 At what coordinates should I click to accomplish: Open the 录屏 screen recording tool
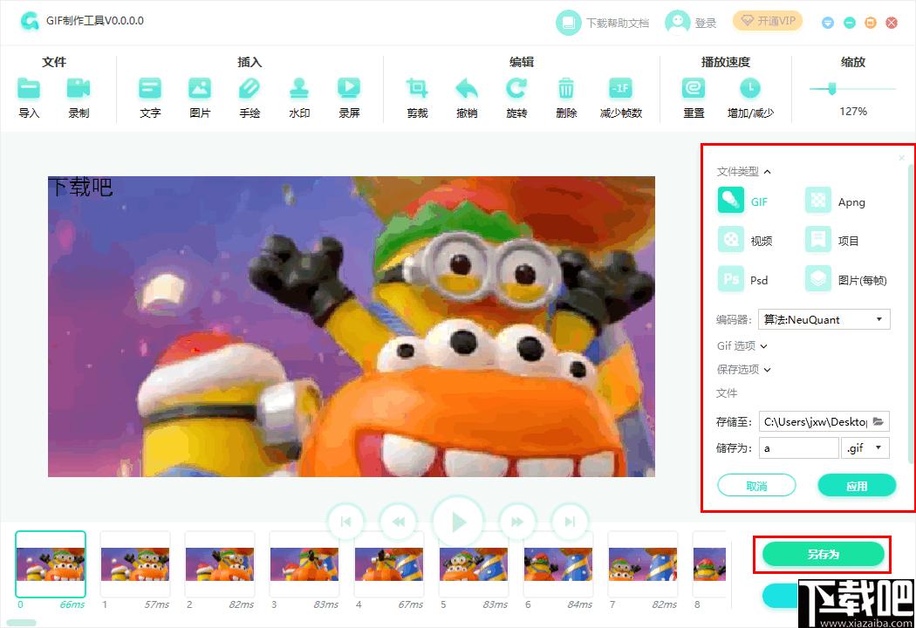tap(349, 89)
